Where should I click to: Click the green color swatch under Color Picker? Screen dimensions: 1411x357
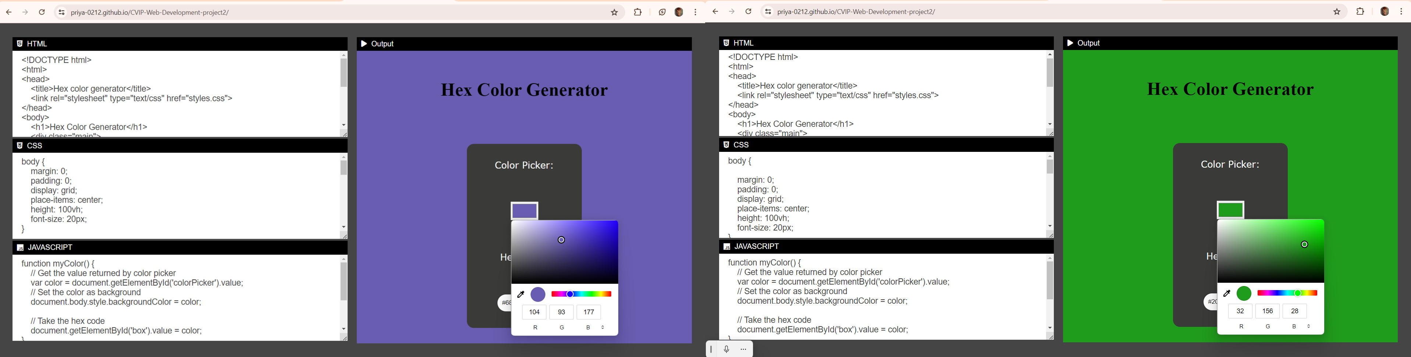pos(1230,210)
